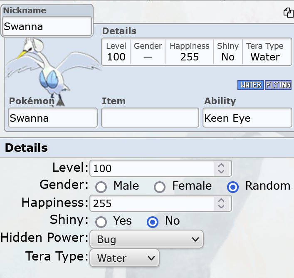Click the Nickname label
Viewport: 294px width, 278px height.
point(25,10)
